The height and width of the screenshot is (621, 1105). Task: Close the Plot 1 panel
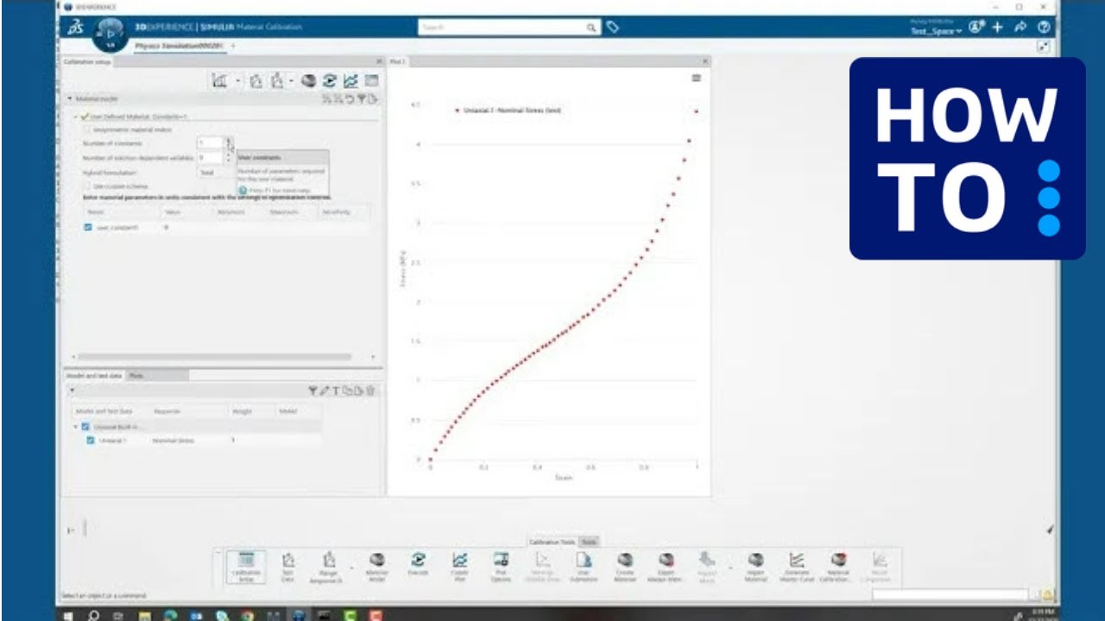tap(705, 62)
